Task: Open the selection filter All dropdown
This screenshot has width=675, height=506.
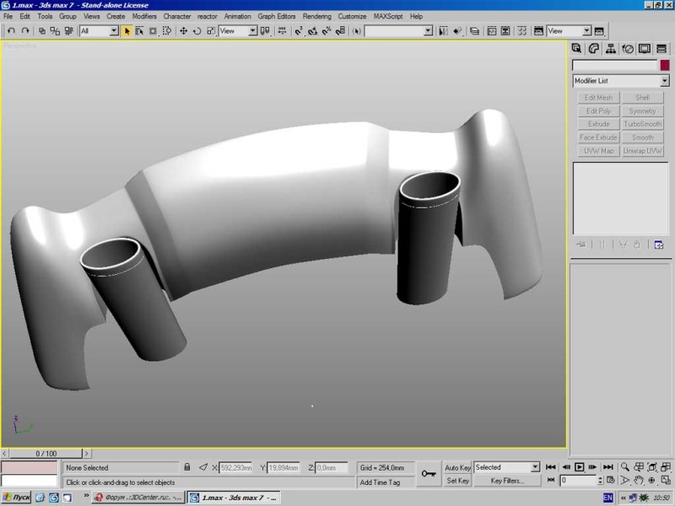Action: coord(99,31)
